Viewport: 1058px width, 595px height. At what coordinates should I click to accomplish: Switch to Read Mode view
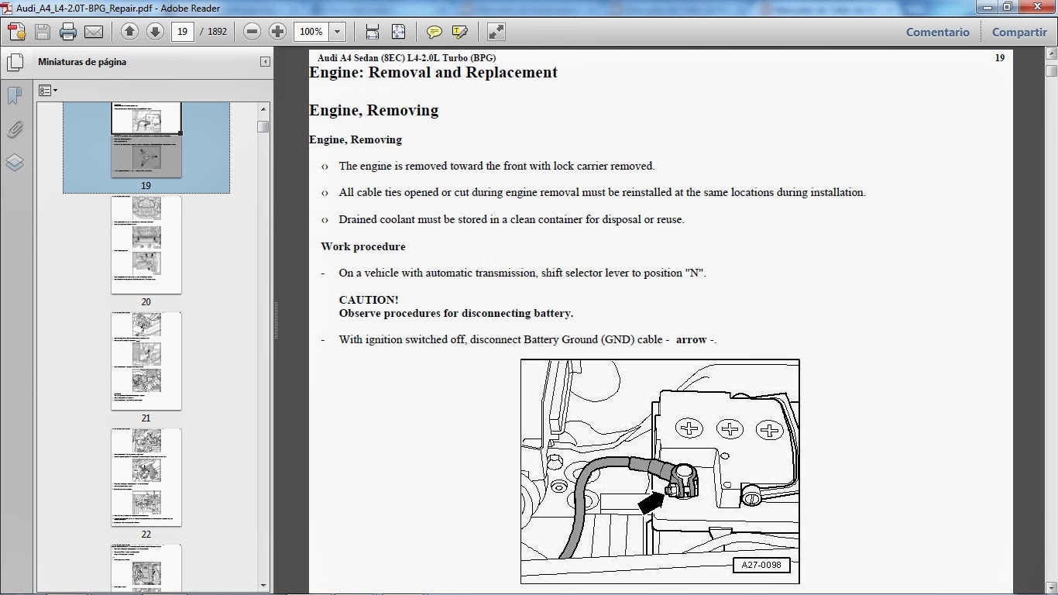496,32
